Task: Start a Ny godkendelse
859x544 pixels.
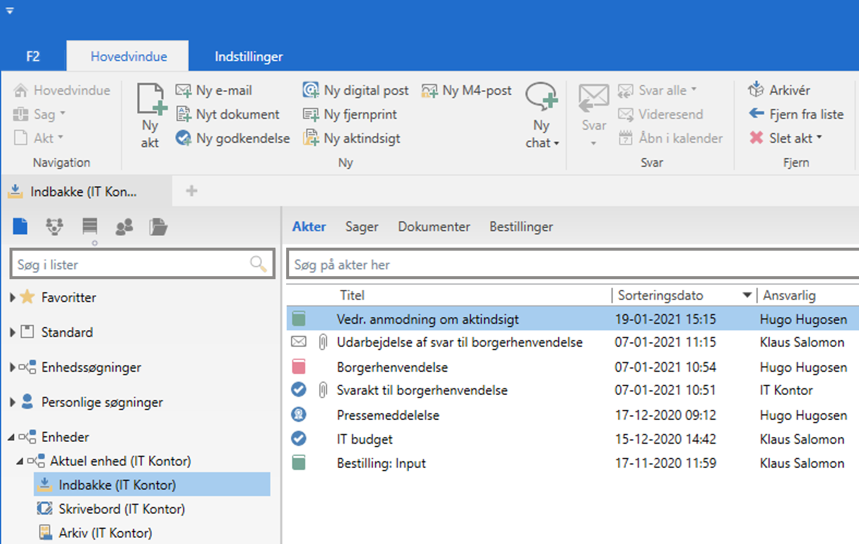Action: click(233, 138)
